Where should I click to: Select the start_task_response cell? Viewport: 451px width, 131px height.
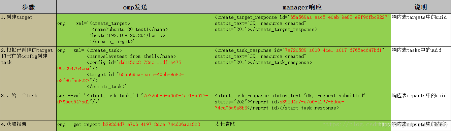click(302, 106)
